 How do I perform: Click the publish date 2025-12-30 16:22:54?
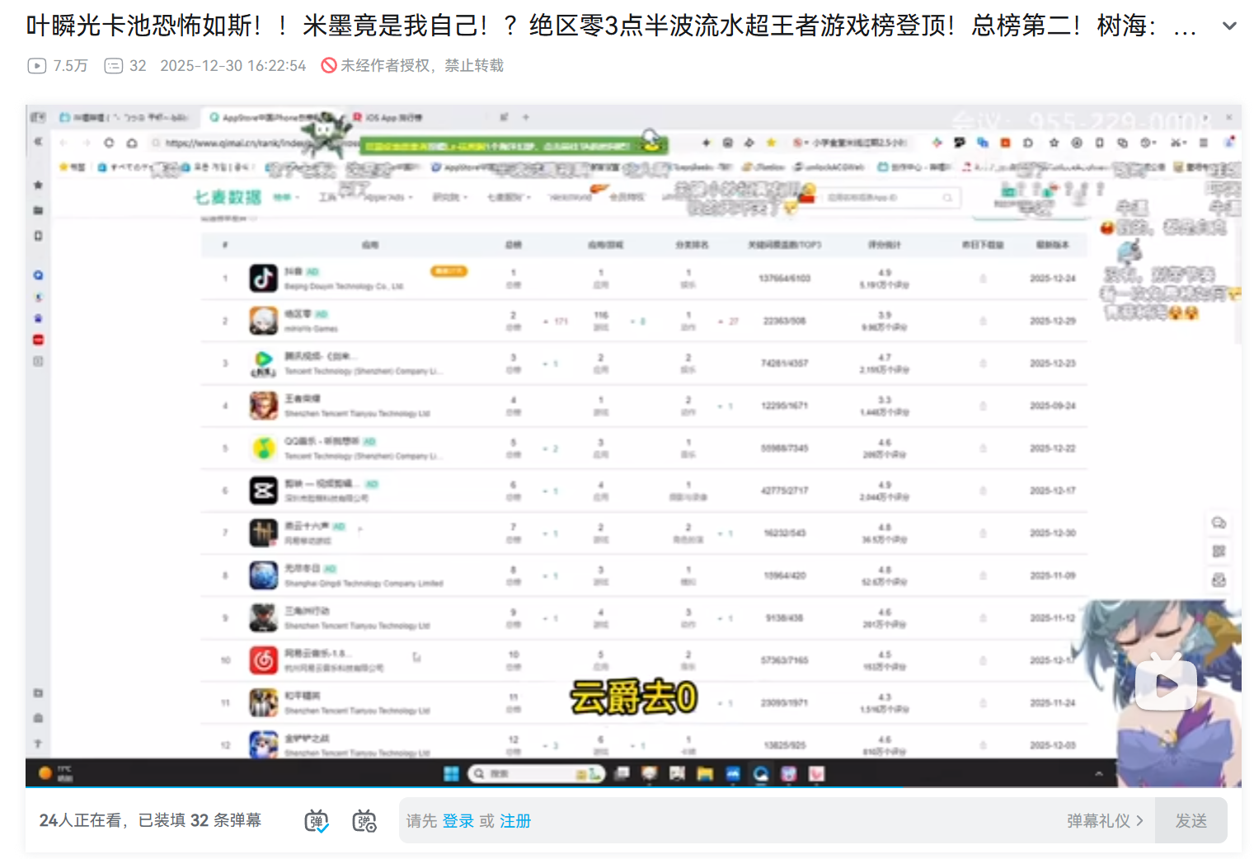pos(233,66)
